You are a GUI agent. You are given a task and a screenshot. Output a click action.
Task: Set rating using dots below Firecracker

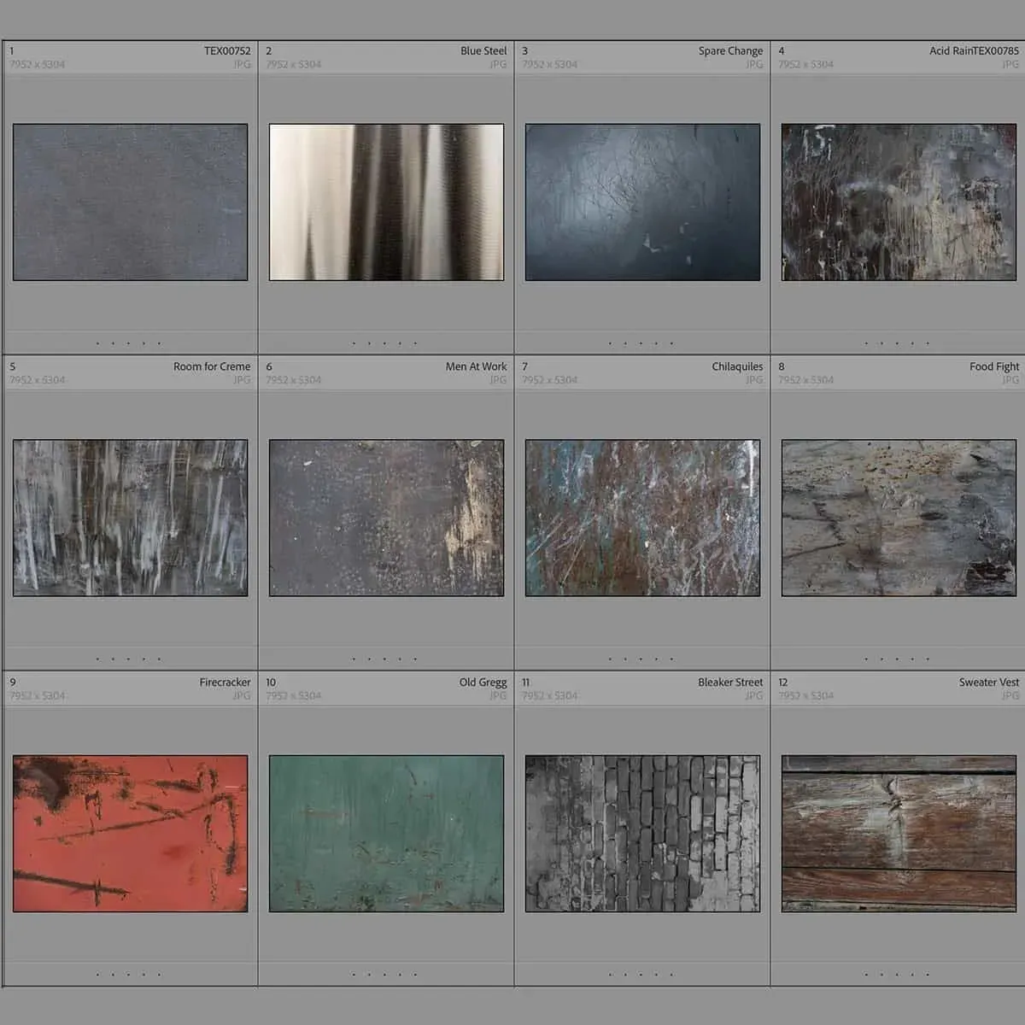[x=128, y=975]
